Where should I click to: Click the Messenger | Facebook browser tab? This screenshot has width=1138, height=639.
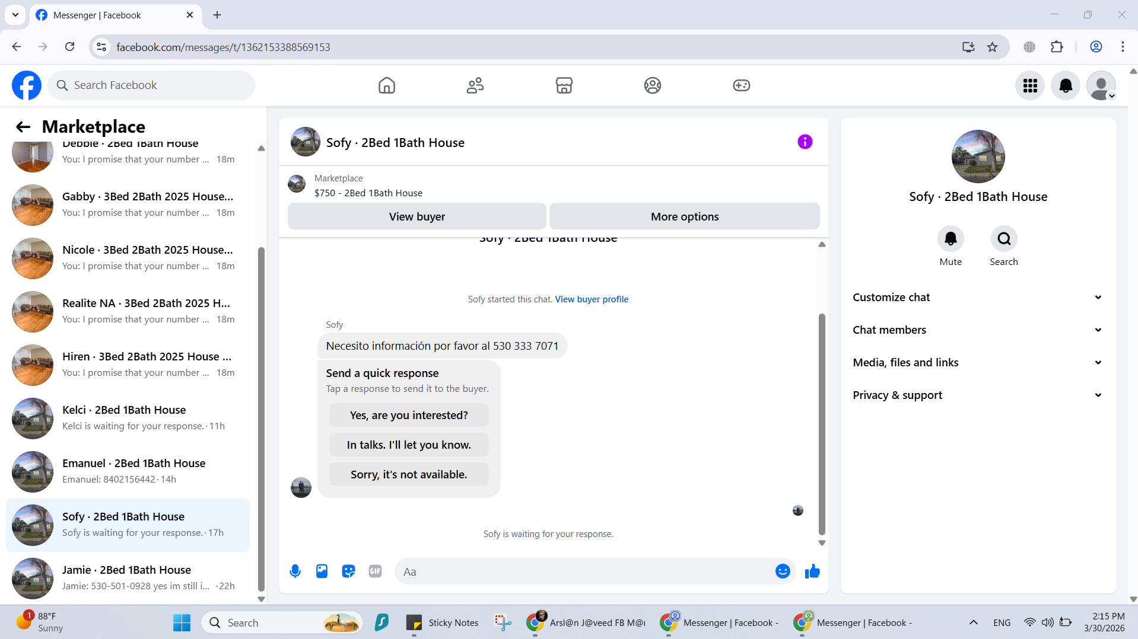click(115, 15)
